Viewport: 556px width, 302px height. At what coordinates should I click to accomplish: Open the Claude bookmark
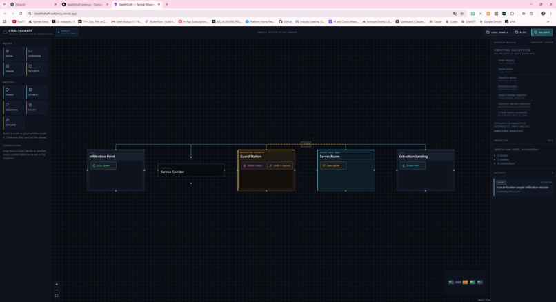click(x=436, y=21)
